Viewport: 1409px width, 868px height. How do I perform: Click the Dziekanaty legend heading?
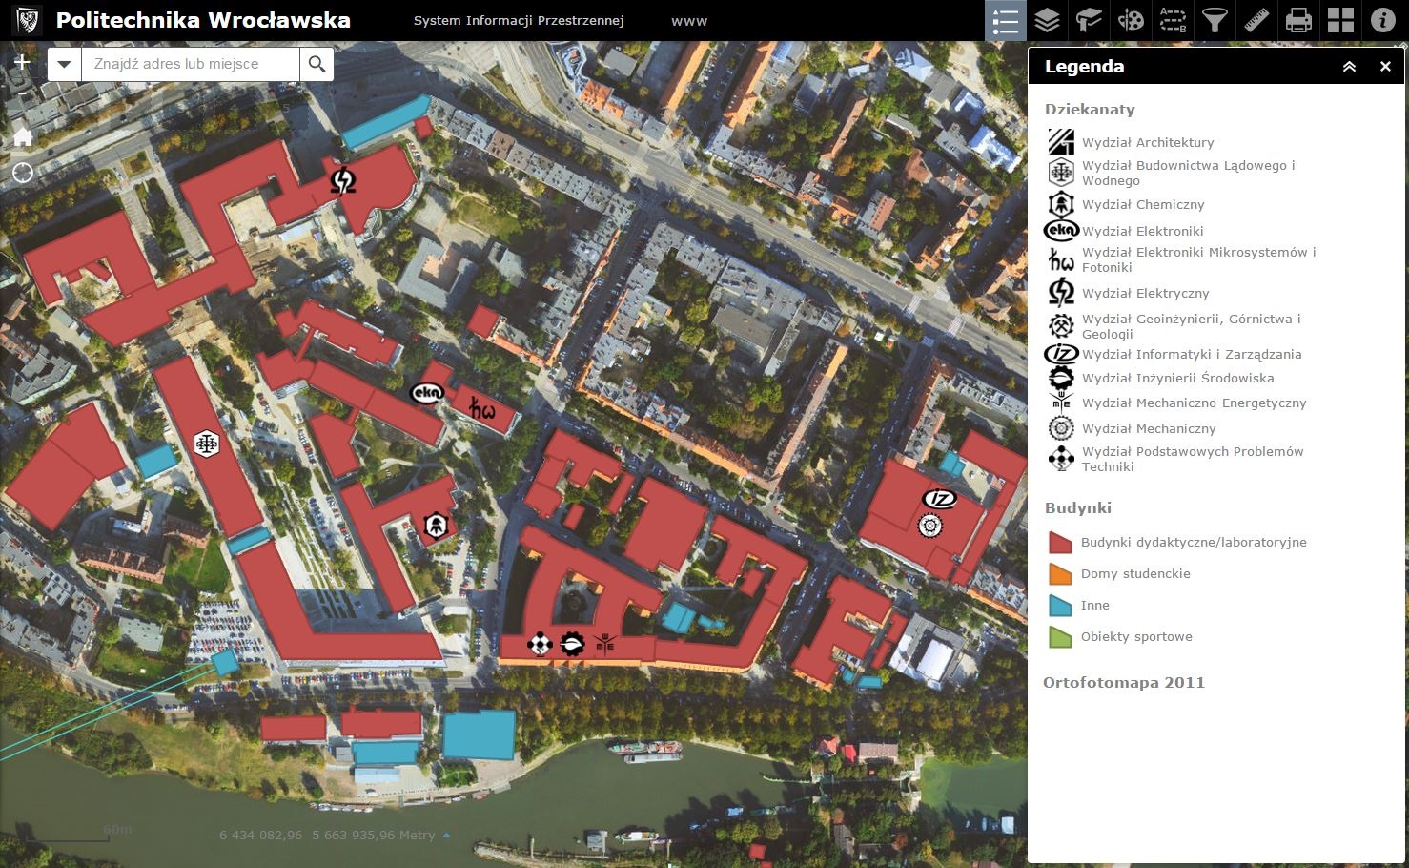[1090, 109]
